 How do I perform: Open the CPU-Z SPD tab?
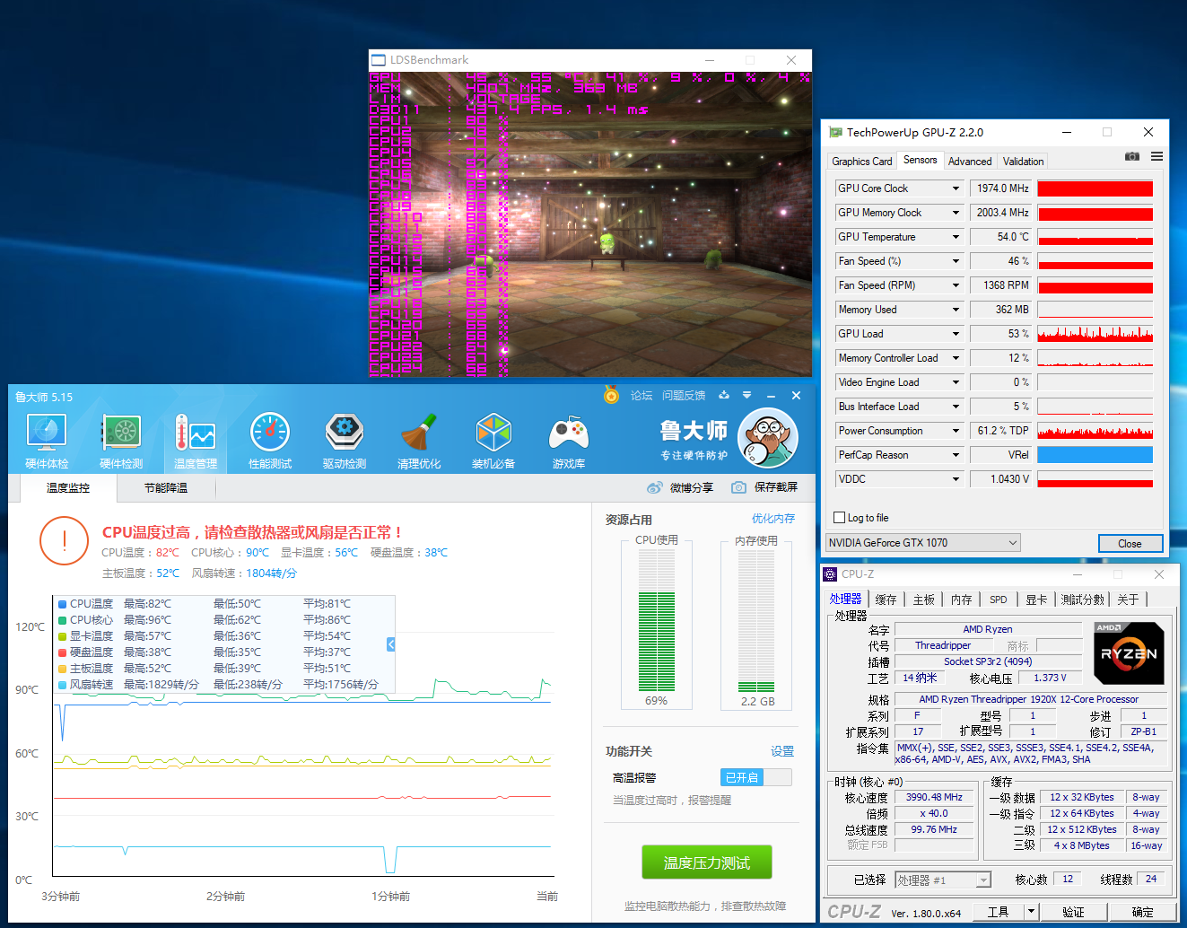pyautogui.click(x=999, y=600)
